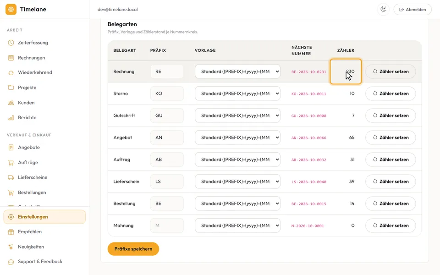
Task: Select the Rechnungen sidebar icon
Action: click(11, 58)
